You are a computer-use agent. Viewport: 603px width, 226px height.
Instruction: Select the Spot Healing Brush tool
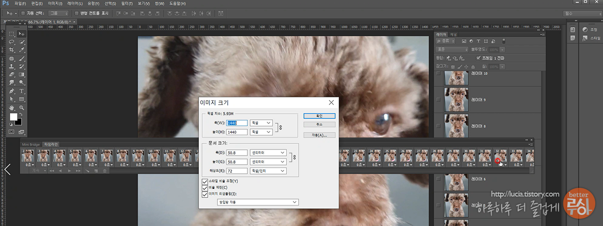pos(12,59)
